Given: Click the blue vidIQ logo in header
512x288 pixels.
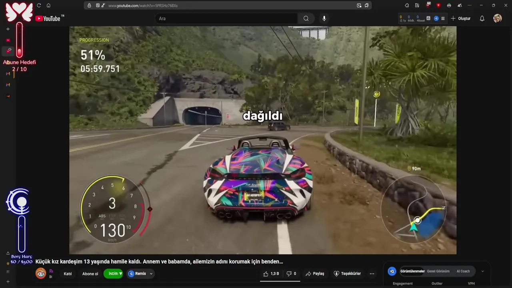Looking at the screenshot, I should (436, 18).
